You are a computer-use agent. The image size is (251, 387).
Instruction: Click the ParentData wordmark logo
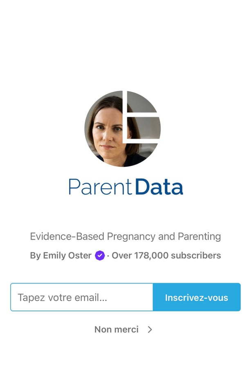[x=125, y=187]
